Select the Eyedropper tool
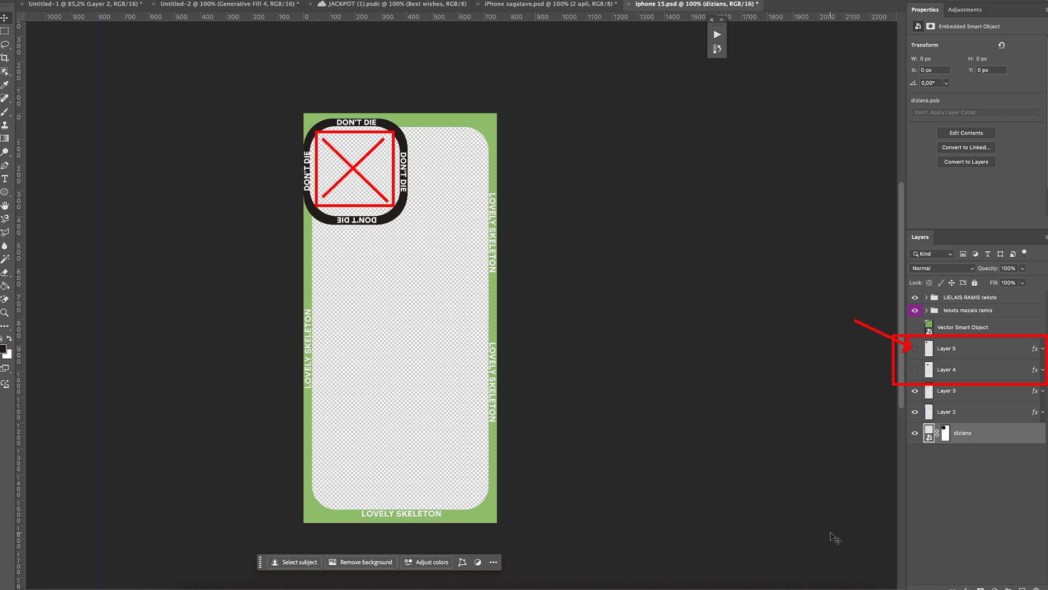Screen dimensions: 1048x590 pos(5,85)
